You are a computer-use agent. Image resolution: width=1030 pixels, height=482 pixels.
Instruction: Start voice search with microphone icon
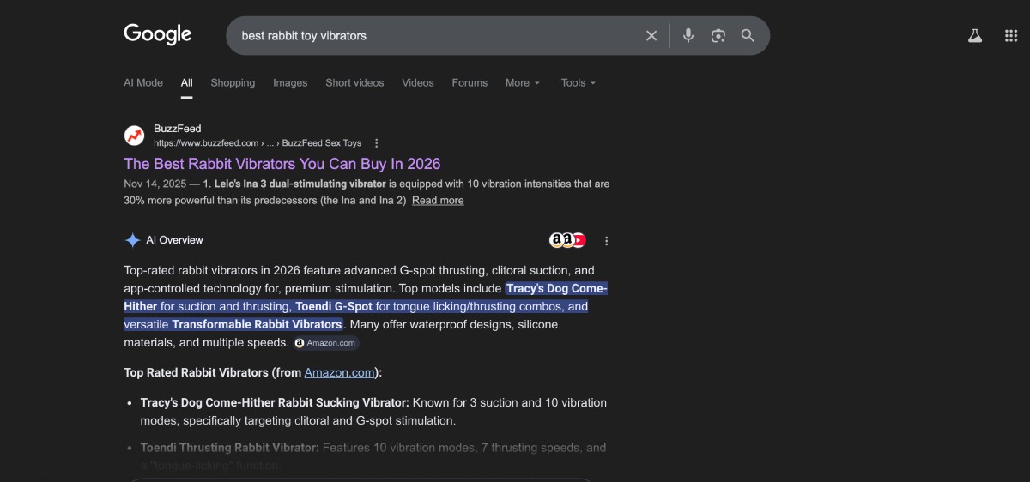[688, 35]
